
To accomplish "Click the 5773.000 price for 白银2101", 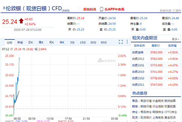I will (156, 65).
